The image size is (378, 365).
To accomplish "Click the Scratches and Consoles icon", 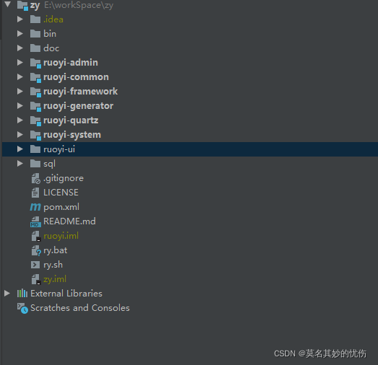I will [x=22, y=308].
